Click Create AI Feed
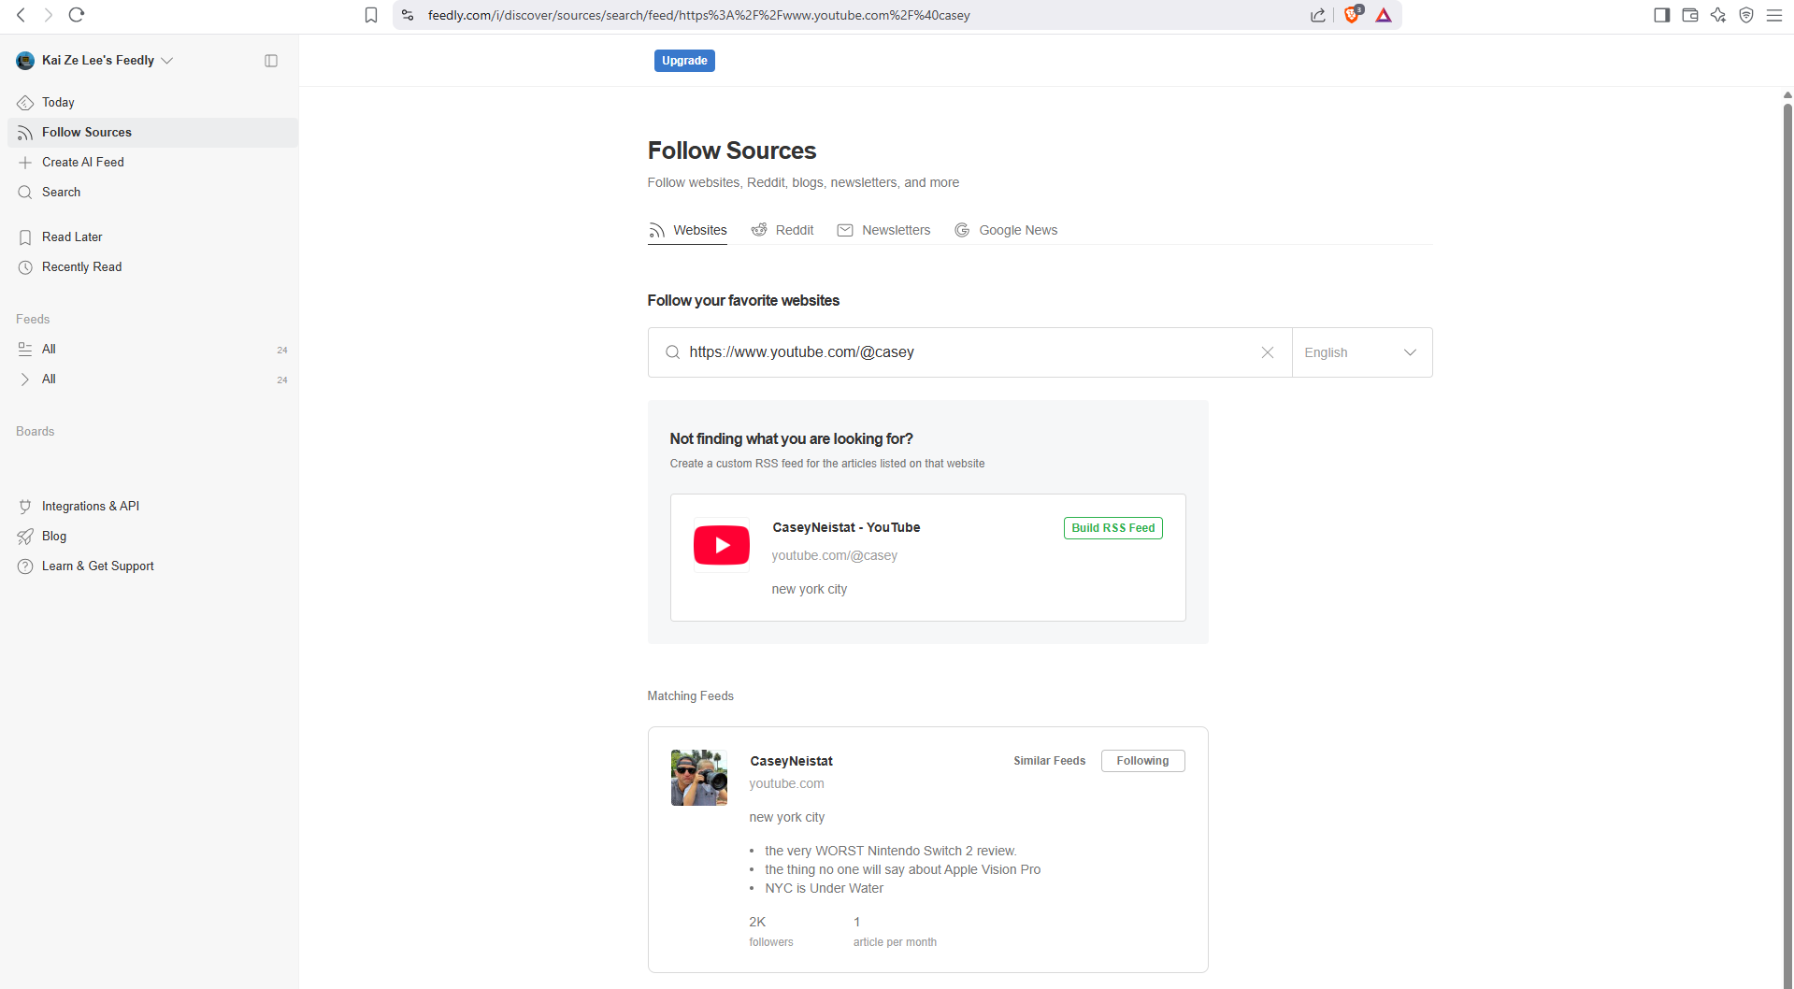1794x989 pixels. point(152,163)
